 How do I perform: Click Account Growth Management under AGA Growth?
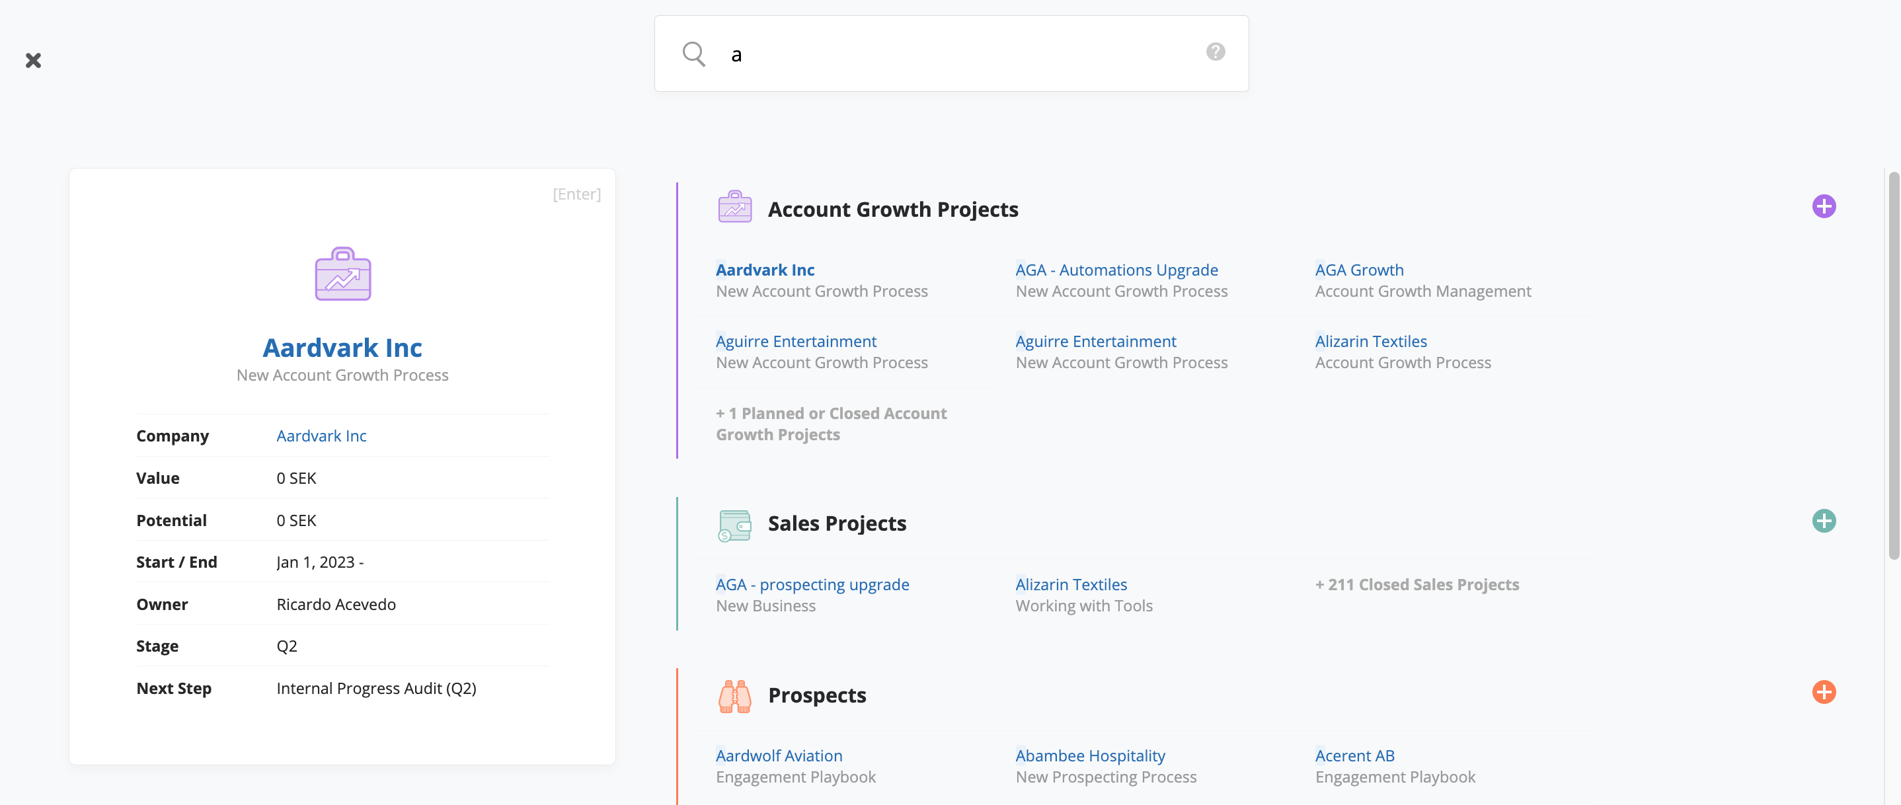click(1423, 291)
